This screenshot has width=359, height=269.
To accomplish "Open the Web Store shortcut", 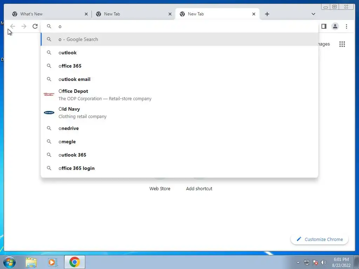I will click(160, 188).
